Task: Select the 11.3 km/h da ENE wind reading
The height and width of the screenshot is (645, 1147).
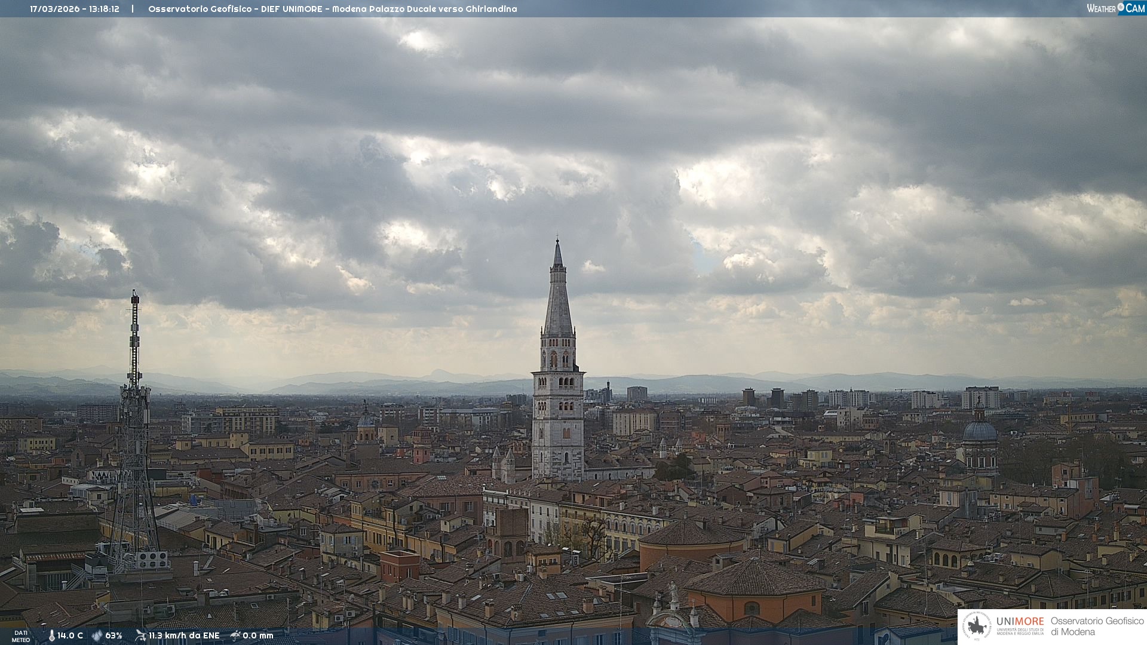Action: [x=184, y=635]
